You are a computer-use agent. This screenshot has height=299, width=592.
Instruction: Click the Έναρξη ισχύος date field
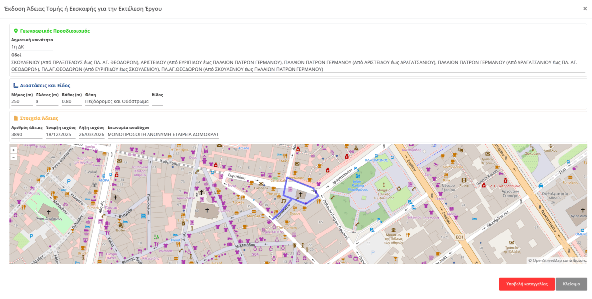[x=61, y=134]
